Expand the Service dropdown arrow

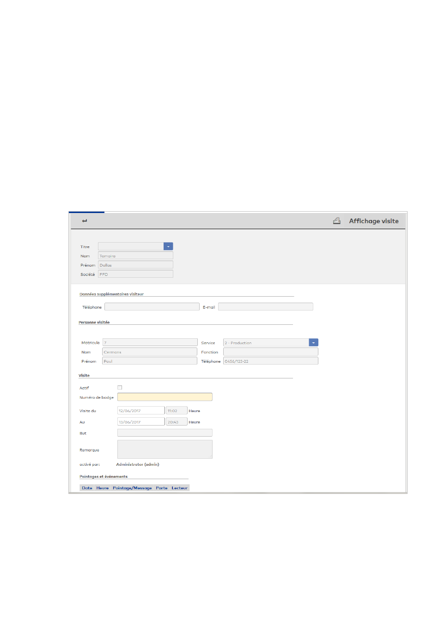coord(314,343)
